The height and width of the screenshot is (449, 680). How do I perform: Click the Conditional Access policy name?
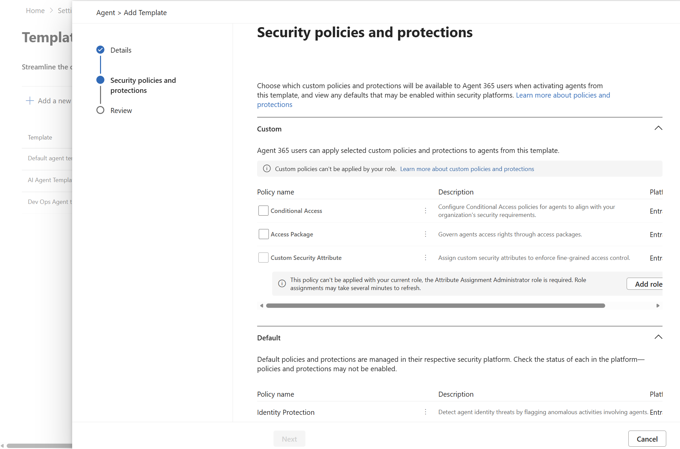[296, 211]
